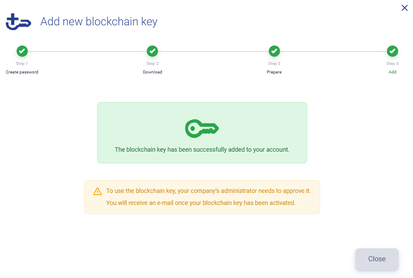Screen dimensions: 413x278
Task: Click the e-mail activation notice line
Action: tap(201, 203)
